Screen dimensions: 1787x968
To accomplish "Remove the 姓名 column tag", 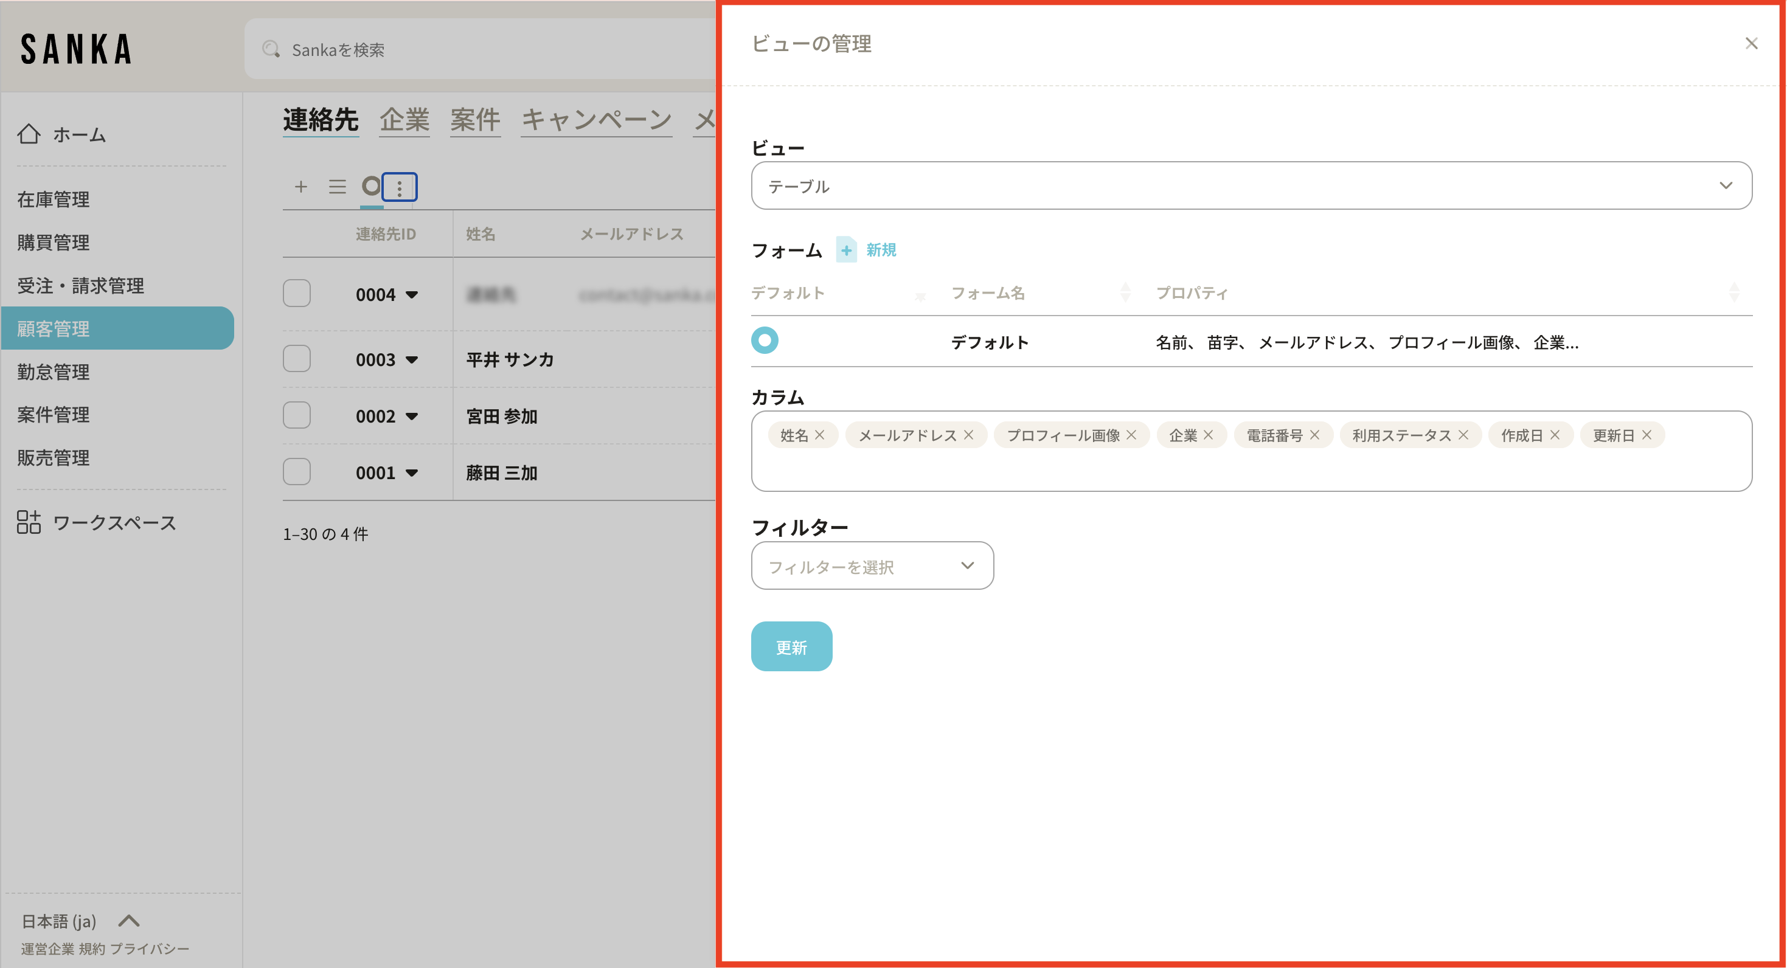I will [820, 435].
